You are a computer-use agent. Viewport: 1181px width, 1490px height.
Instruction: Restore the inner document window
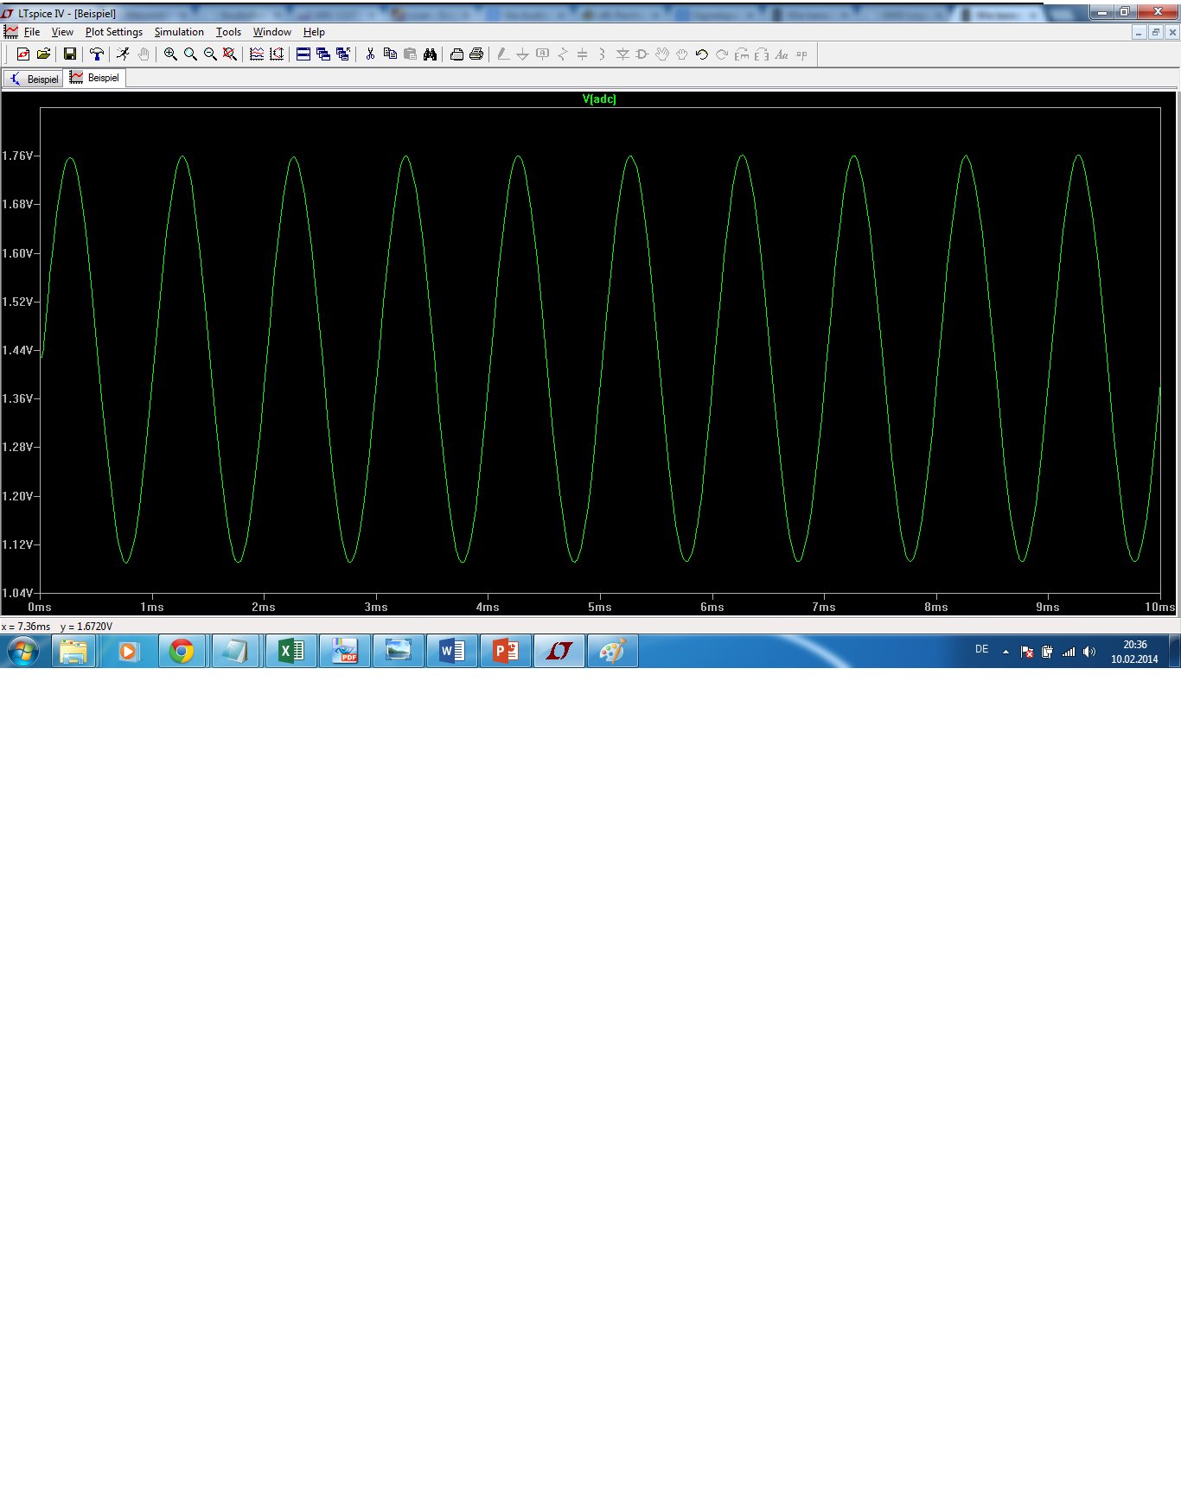coord(1156,32)
